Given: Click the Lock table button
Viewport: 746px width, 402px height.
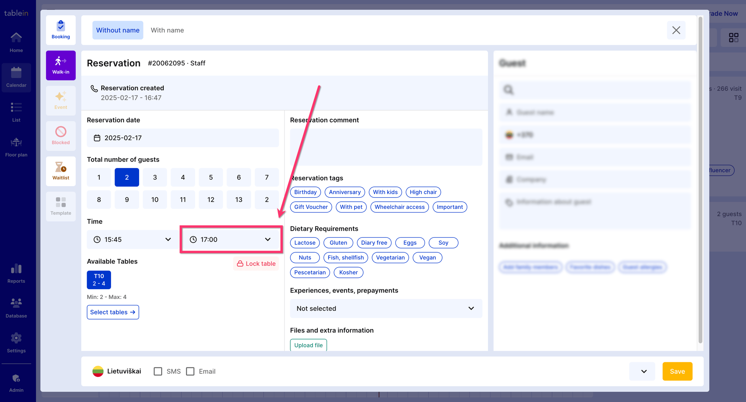Looking at the screenshot, I should tap(256, 264).
